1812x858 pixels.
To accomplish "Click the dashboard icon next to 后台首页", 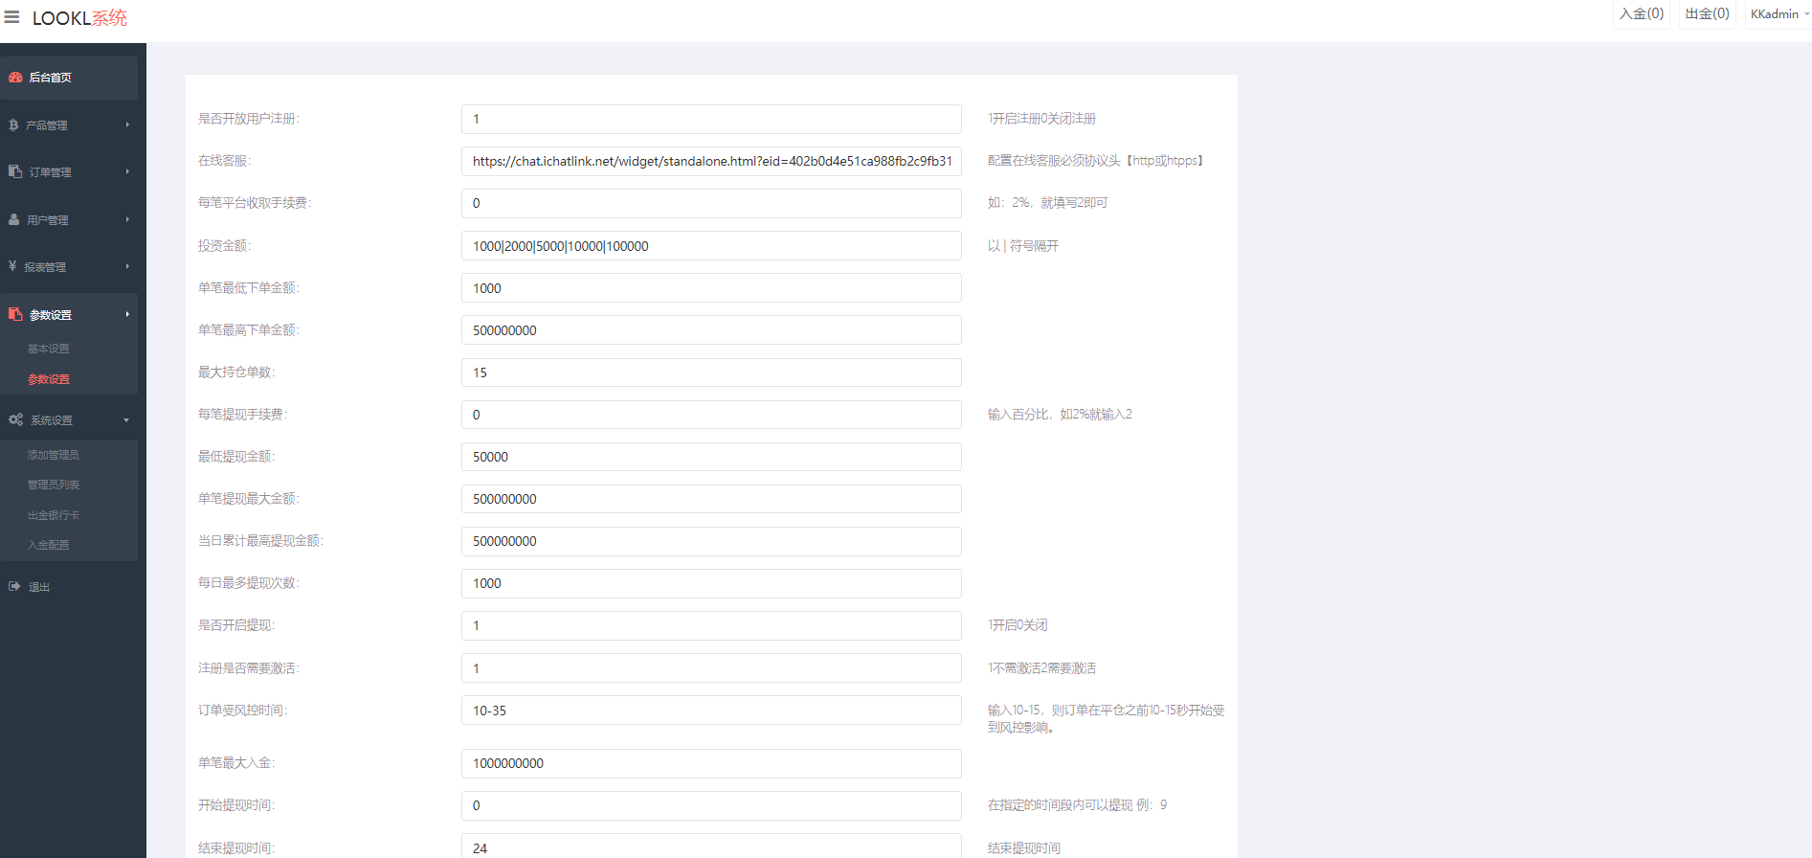I will click(x=15, y=78).
